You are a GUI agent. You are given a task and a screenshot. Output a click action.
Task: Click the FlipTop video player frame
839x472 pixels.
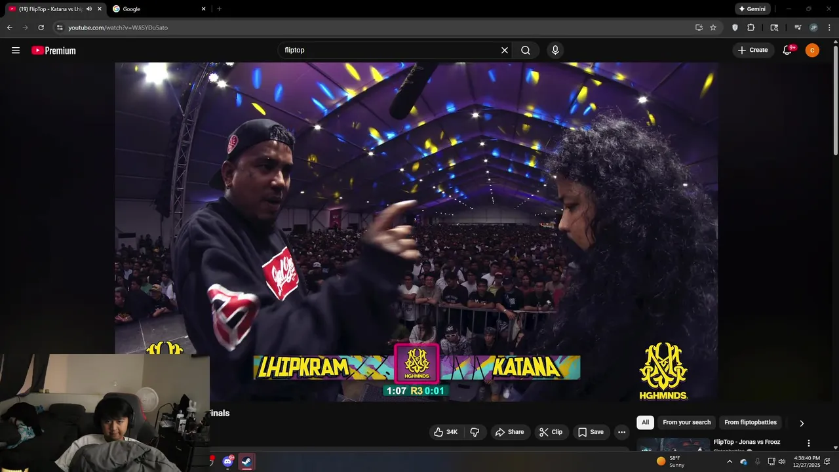pyautogui.click(x=416, y=231)
